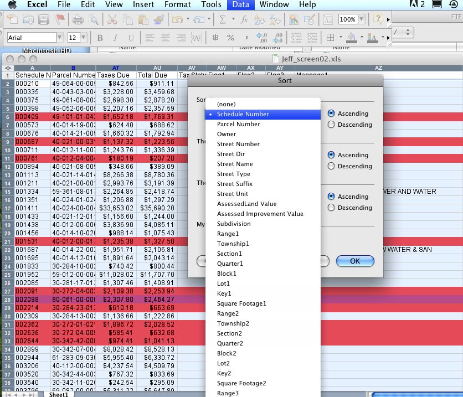
Task: Open the Borders dropdown arrow
Action: point(341,37)
